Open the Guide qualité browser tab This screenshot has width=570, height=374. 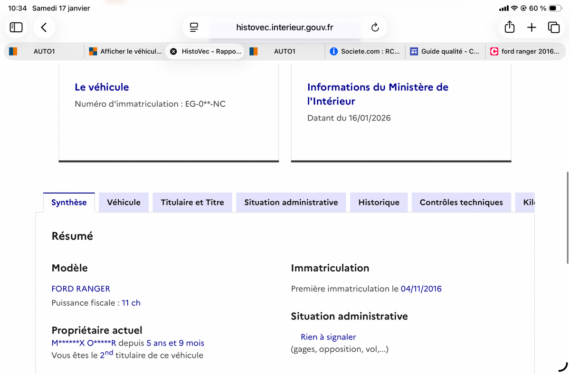point(445,51)
